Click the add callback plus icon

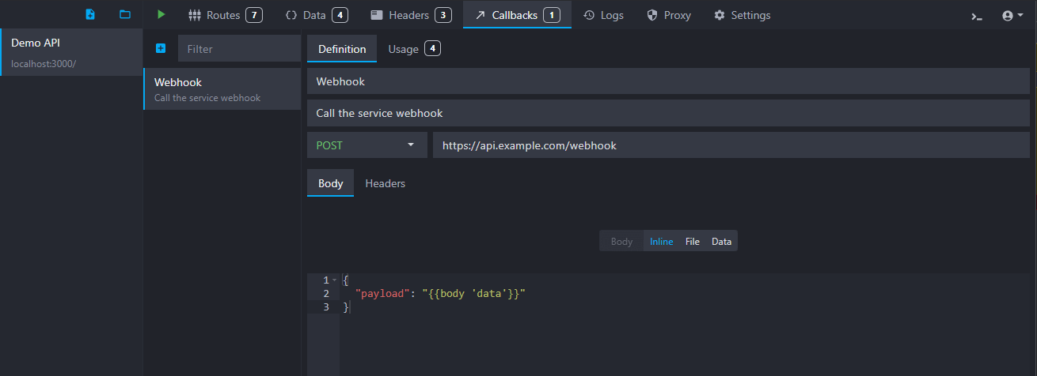coord(161,49)
